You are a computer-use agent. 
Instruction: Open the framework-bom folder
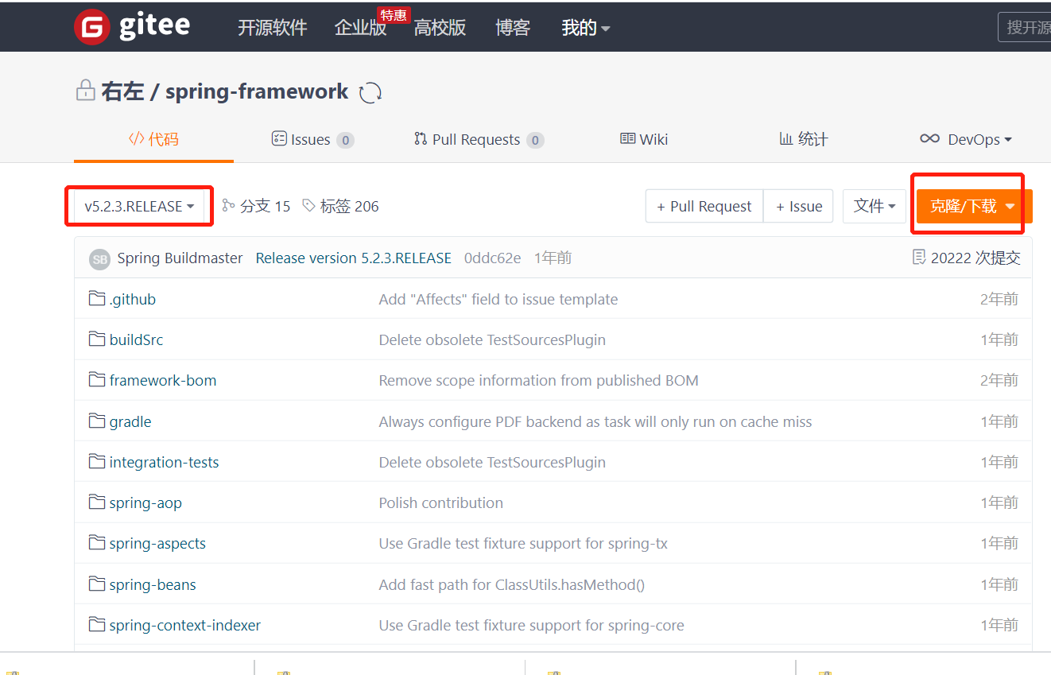pyautogui.click(x=163, y=380)
